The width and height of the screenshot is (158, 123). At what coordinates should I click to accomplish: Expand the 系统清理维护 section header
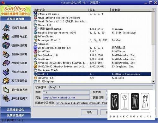15,115
